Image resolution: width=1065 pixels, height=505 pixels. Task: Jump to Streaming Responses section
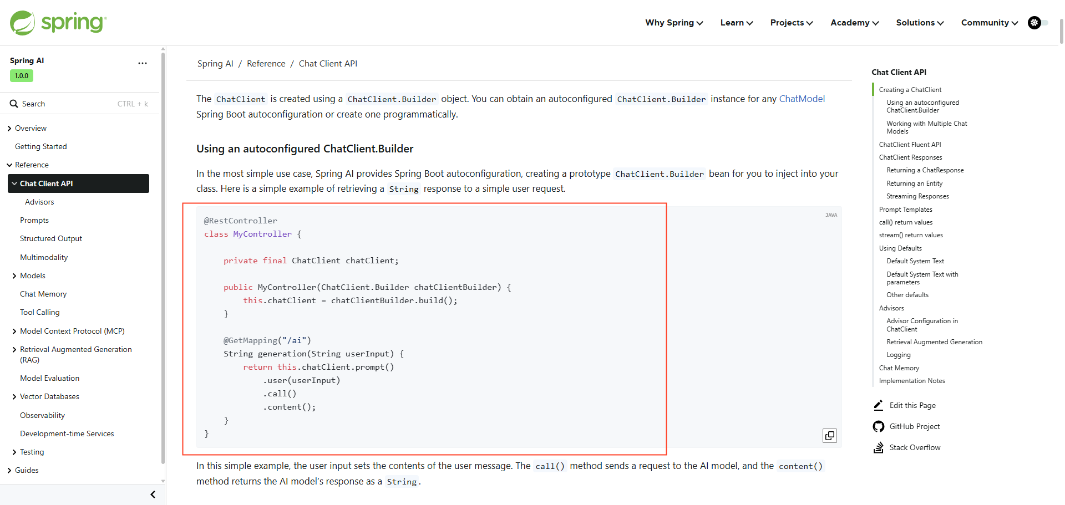click(918, 196)
